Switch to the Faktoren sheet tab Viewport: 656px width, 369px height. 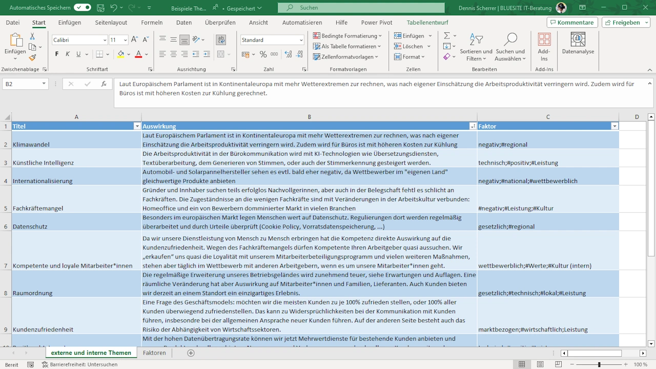click(x=154, y=353)
